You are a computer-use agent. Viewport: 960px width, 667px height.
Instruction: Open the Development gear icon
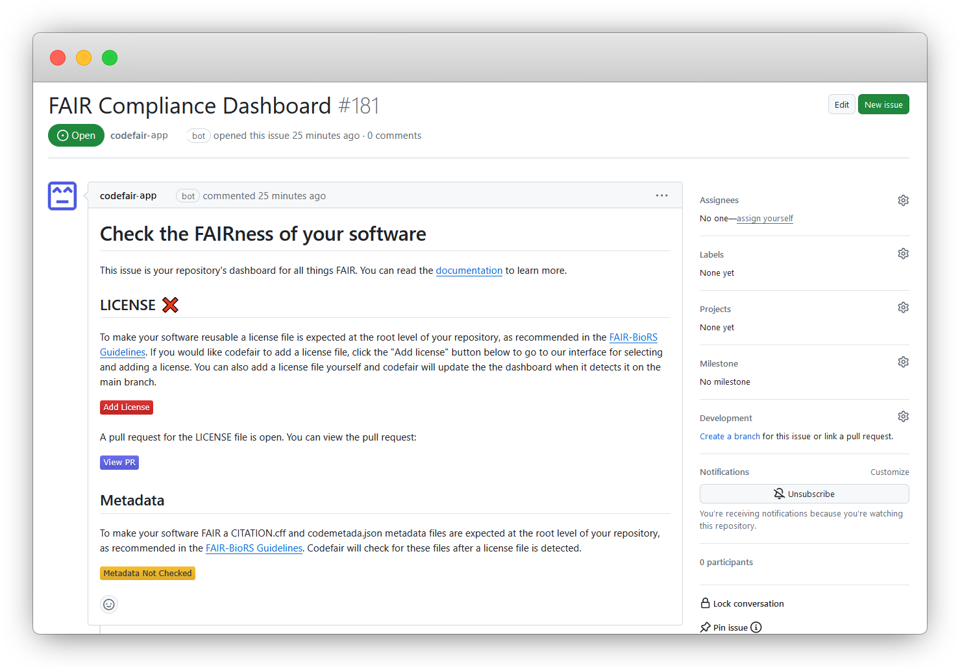(903, 417)
